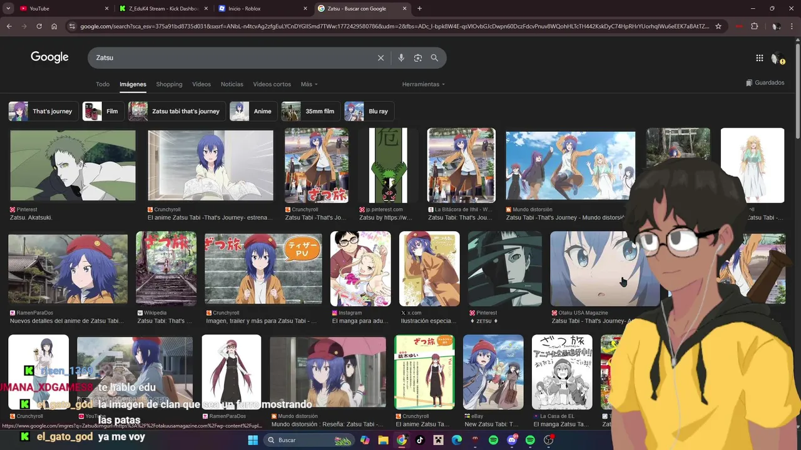Viewport: 801px width, 450px height.
Task: Open the x.com Ilustración especial image
Action: tap(429, 269)
